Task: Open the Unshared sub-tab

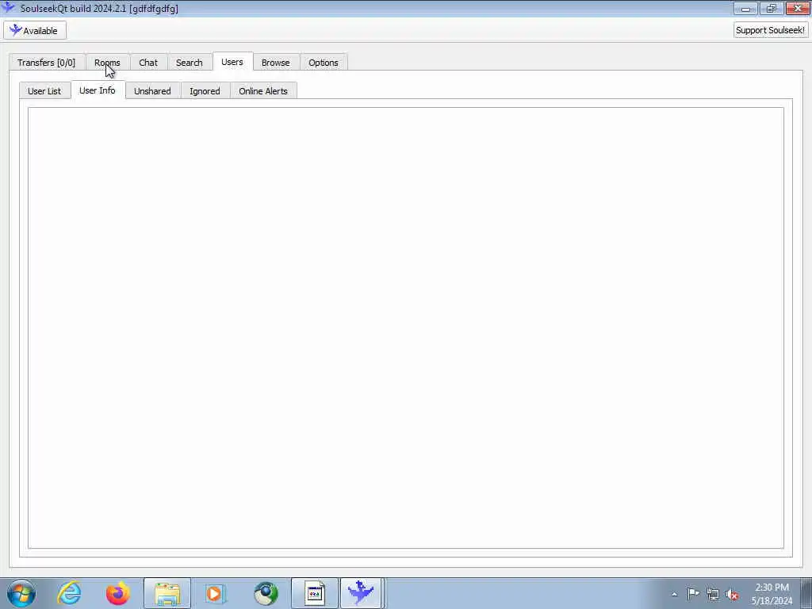Action: pos(152,90)
